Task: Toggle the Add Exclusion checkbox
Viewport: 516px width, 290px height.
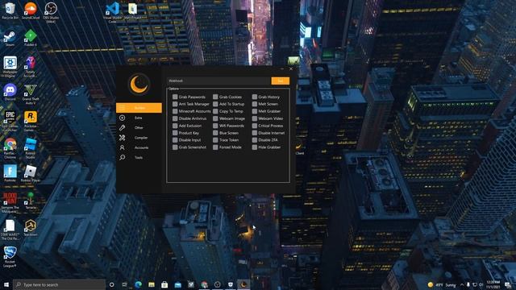Action: pyautogui.click(x=175, y=126)
